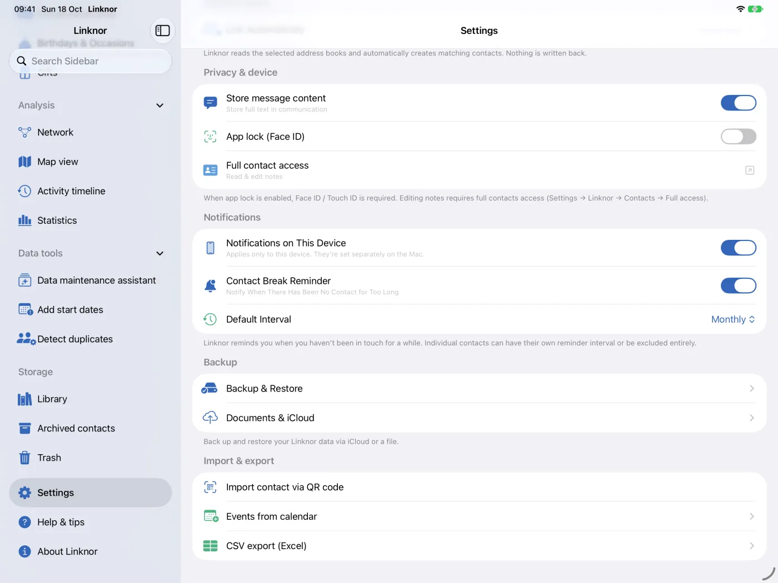
Task: Turn off Notifications on This Device
Action: pos(739,248)
